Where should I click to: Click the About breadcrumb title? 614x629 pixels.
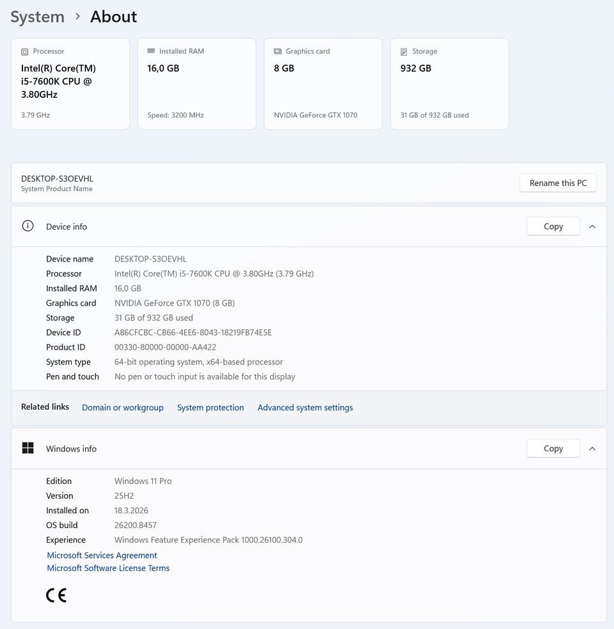coord(114,17)
